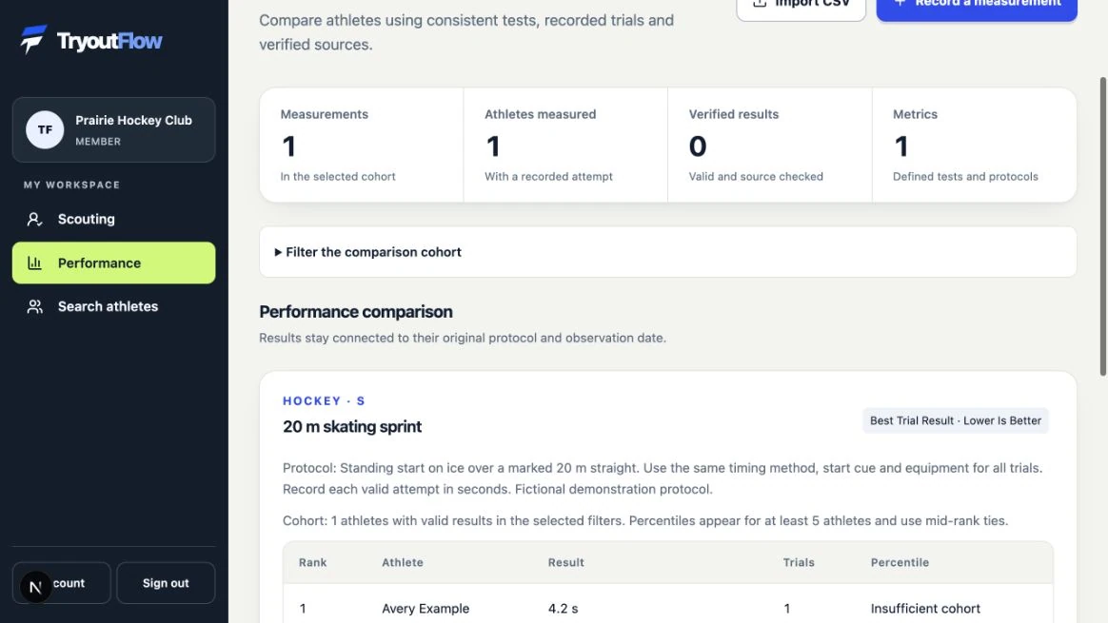Click the Performance bar chart icon
Viewport: 1108px width, 623px height.
(34, 263)
